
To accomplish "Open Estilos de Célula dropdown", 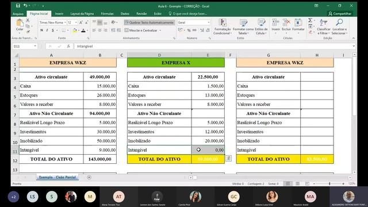I will click(x=261, y=26).
